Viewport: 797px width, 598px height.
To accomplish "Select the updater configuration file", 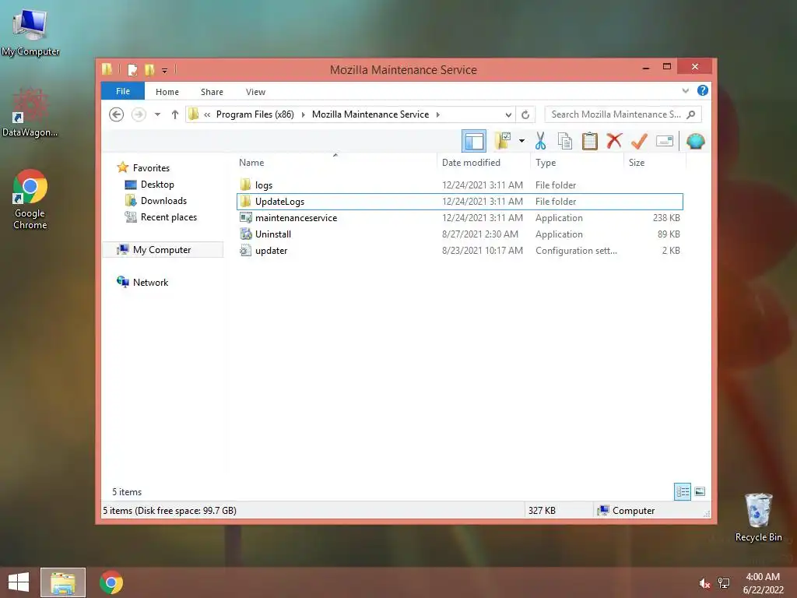I will (459, 250).
